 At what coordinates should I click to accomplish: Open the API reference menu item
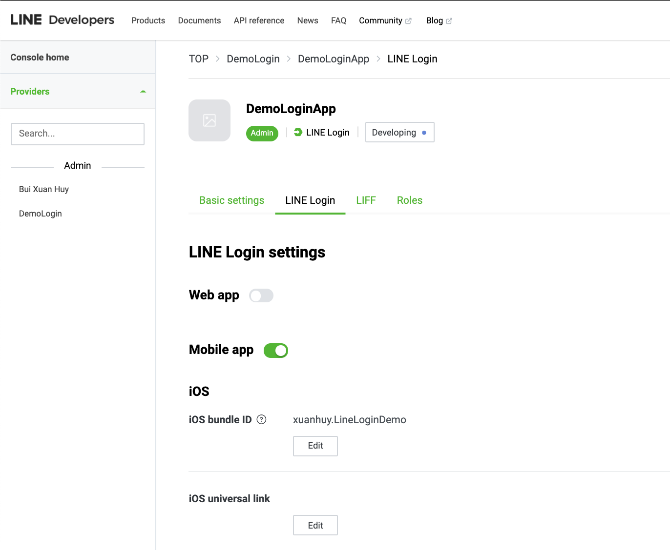coord(259,20)
